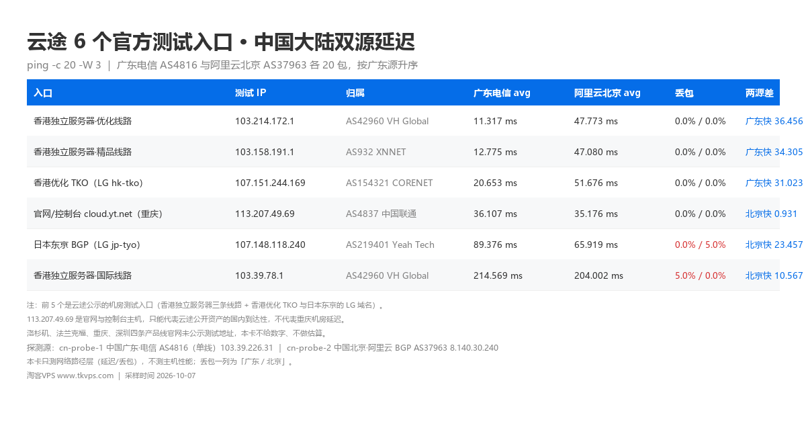Click the 广东快 31.023 difference value
Viewport: 806px width, 438px height.
774,183
